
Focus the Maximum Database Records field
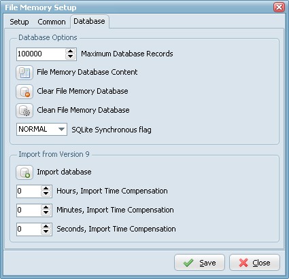[41, 54]
